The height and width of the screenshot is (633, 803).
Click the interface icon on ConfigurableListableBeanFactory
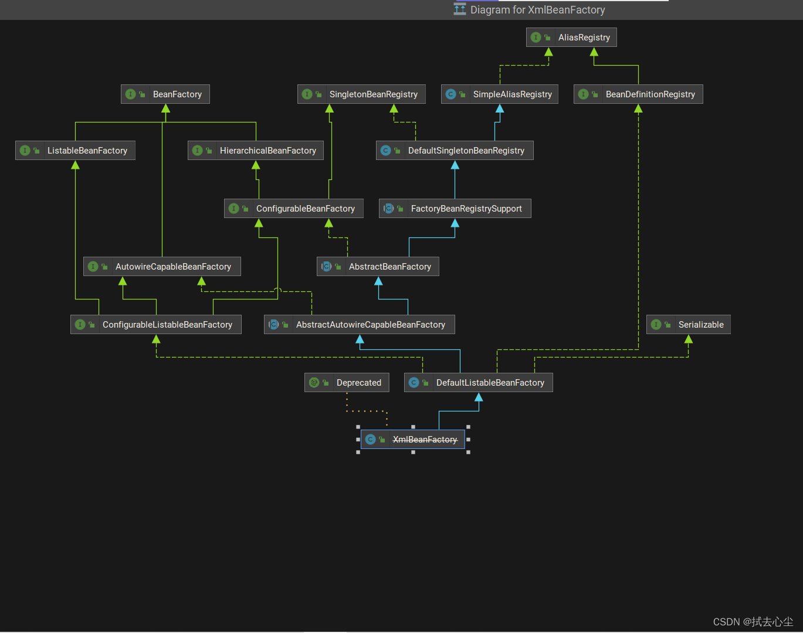pyautogui.click(x=80, y=325)
